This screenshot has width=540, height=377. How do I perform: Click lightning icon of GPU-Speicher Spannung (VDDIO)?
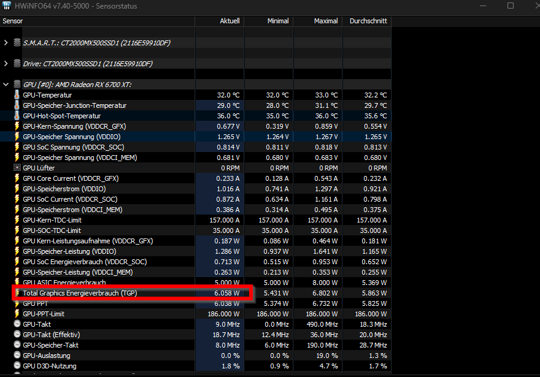pyautogui.click(x=17, y=137)
